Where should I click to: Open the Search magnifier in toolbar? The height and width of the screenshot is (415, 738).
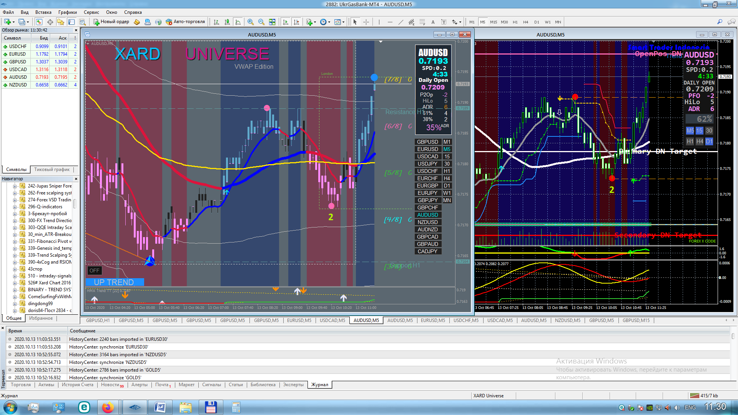(720, 22)
